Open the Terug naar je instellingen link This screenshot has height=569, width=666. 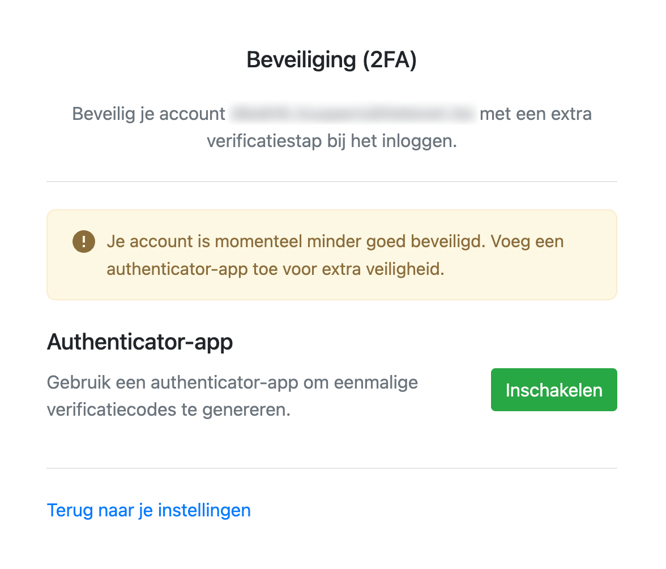[x=148, y=510]
